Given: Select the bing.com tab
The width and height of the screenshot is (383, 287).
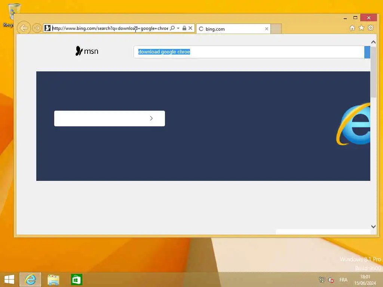Looking at the screenshot, I should (x=233, y=29).
